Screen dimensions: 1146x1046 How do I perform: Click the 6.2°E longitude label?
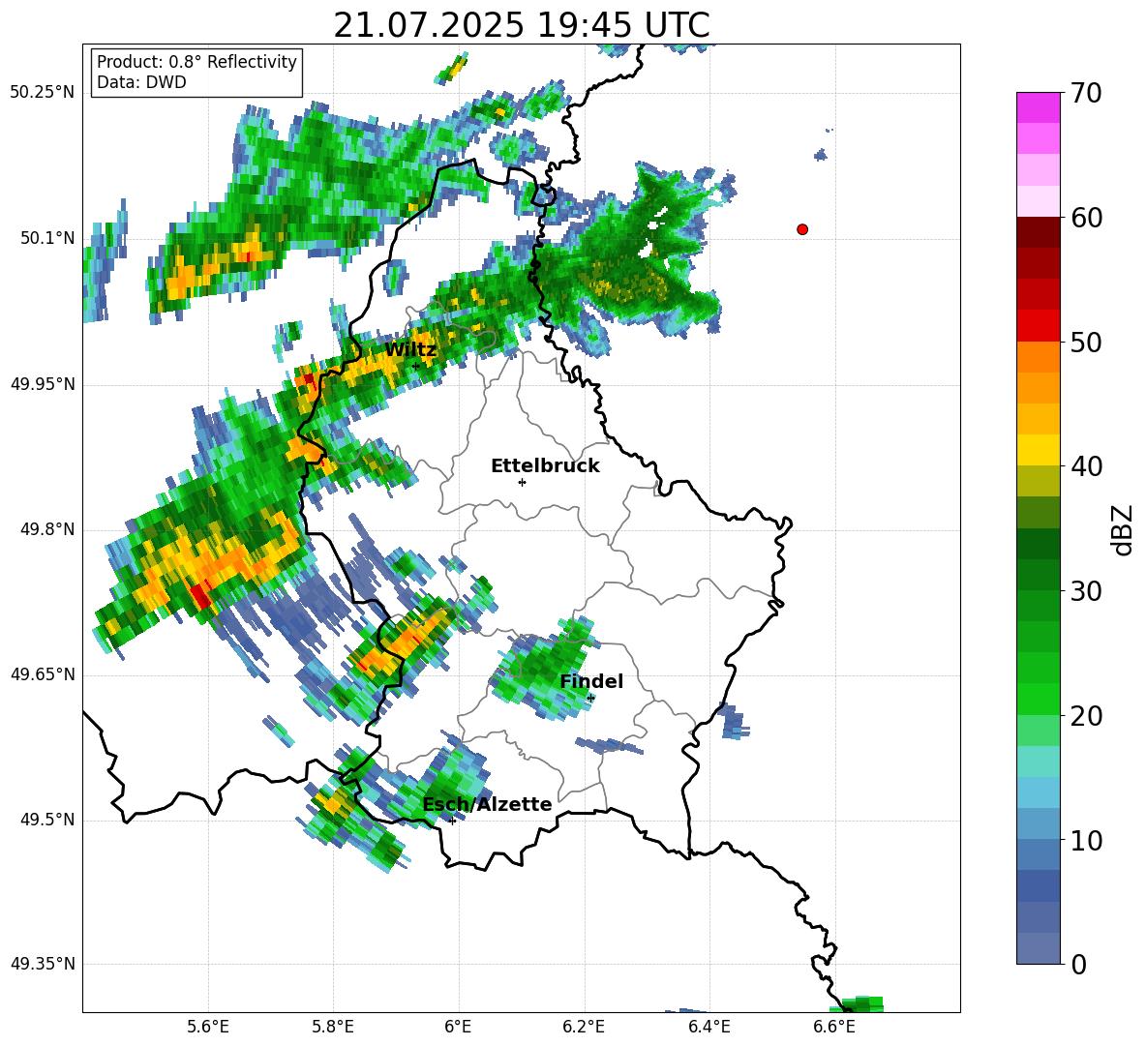pyautogui.click(x=584, y=1027)
